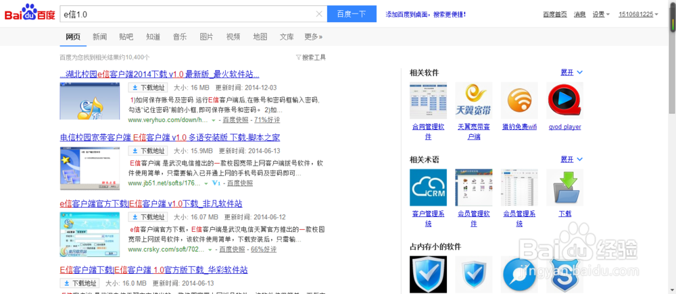Click the blue shield checkmark icon
This screenshot has width=676, height=294.
pos(474,274)
